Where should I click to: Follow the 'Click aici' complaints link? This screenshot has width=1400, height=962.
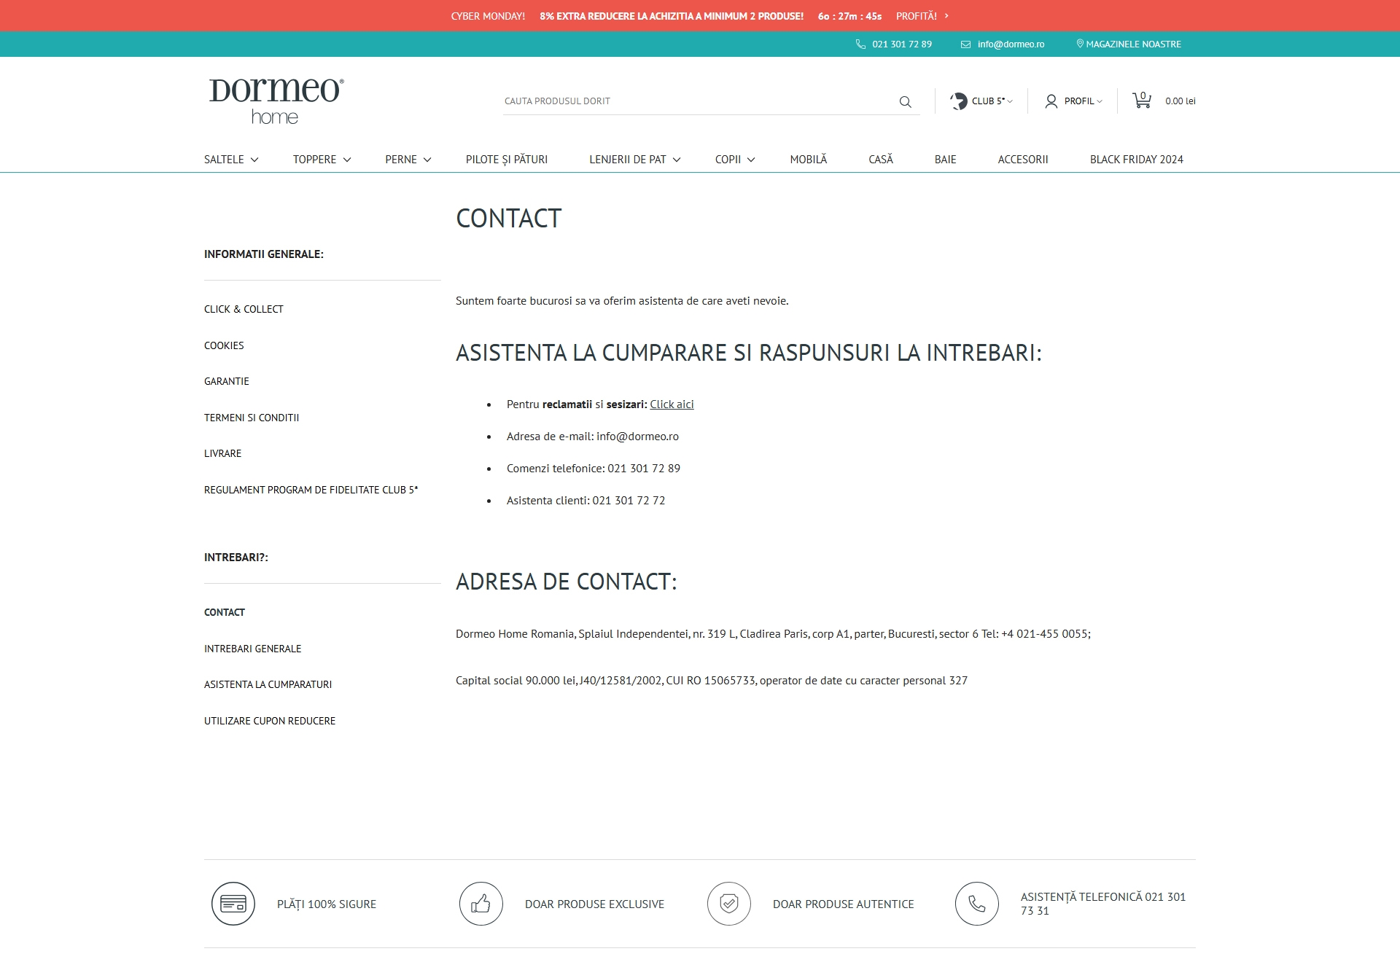point(672,404)
